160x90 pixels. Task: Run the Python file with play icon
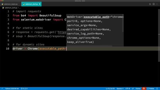(150, 4)
